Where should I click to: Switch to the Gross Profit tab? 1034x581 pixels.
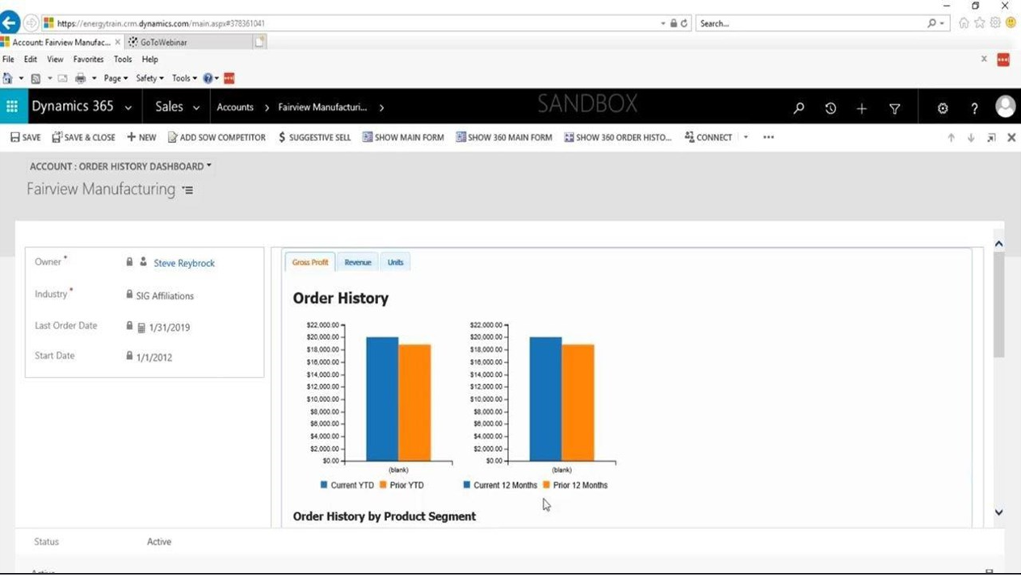tap(310, 261)
